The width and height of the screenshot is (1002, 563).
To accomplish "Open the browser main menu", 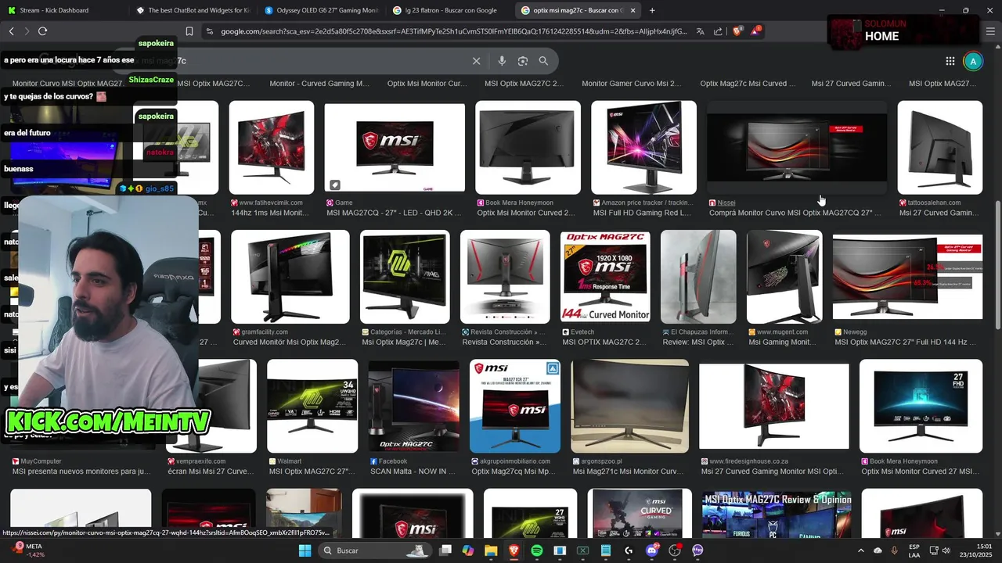I will (990, 31).
